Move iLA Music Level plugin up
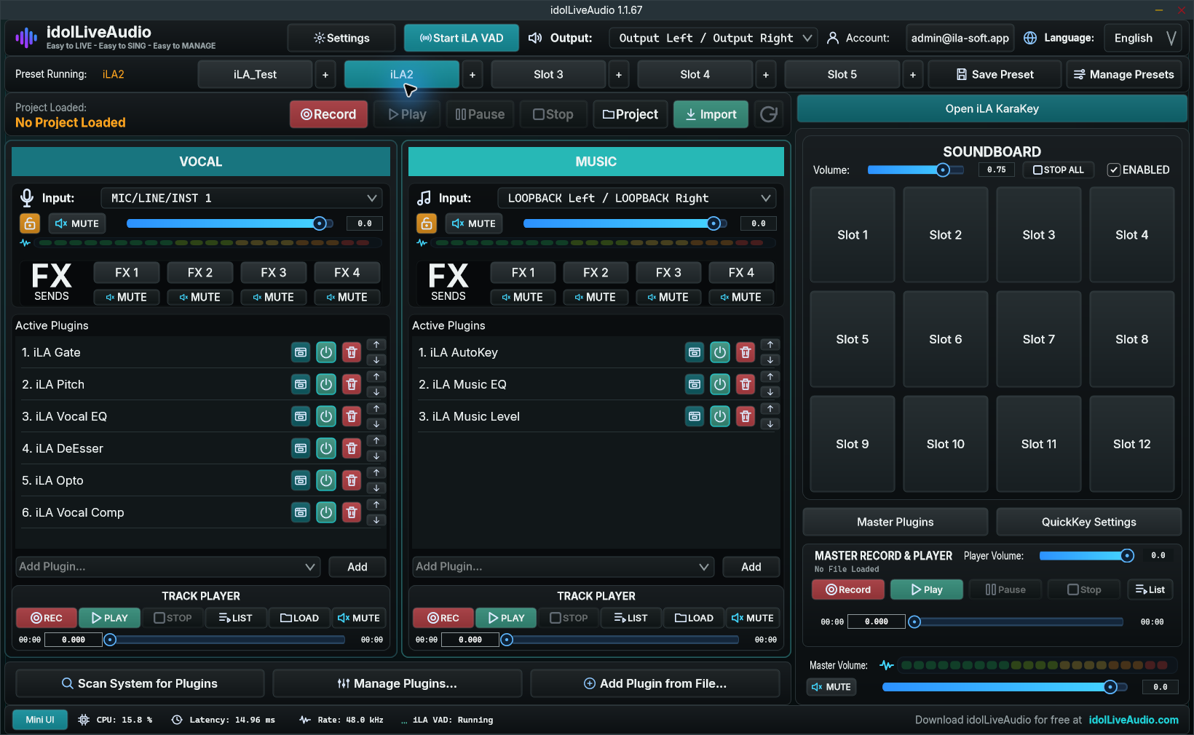Viewport: 1194px width, 735px height. 770,408
